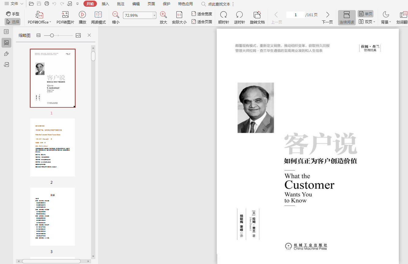Open the outline list icon in left sidebar

[x=6, y=32]
